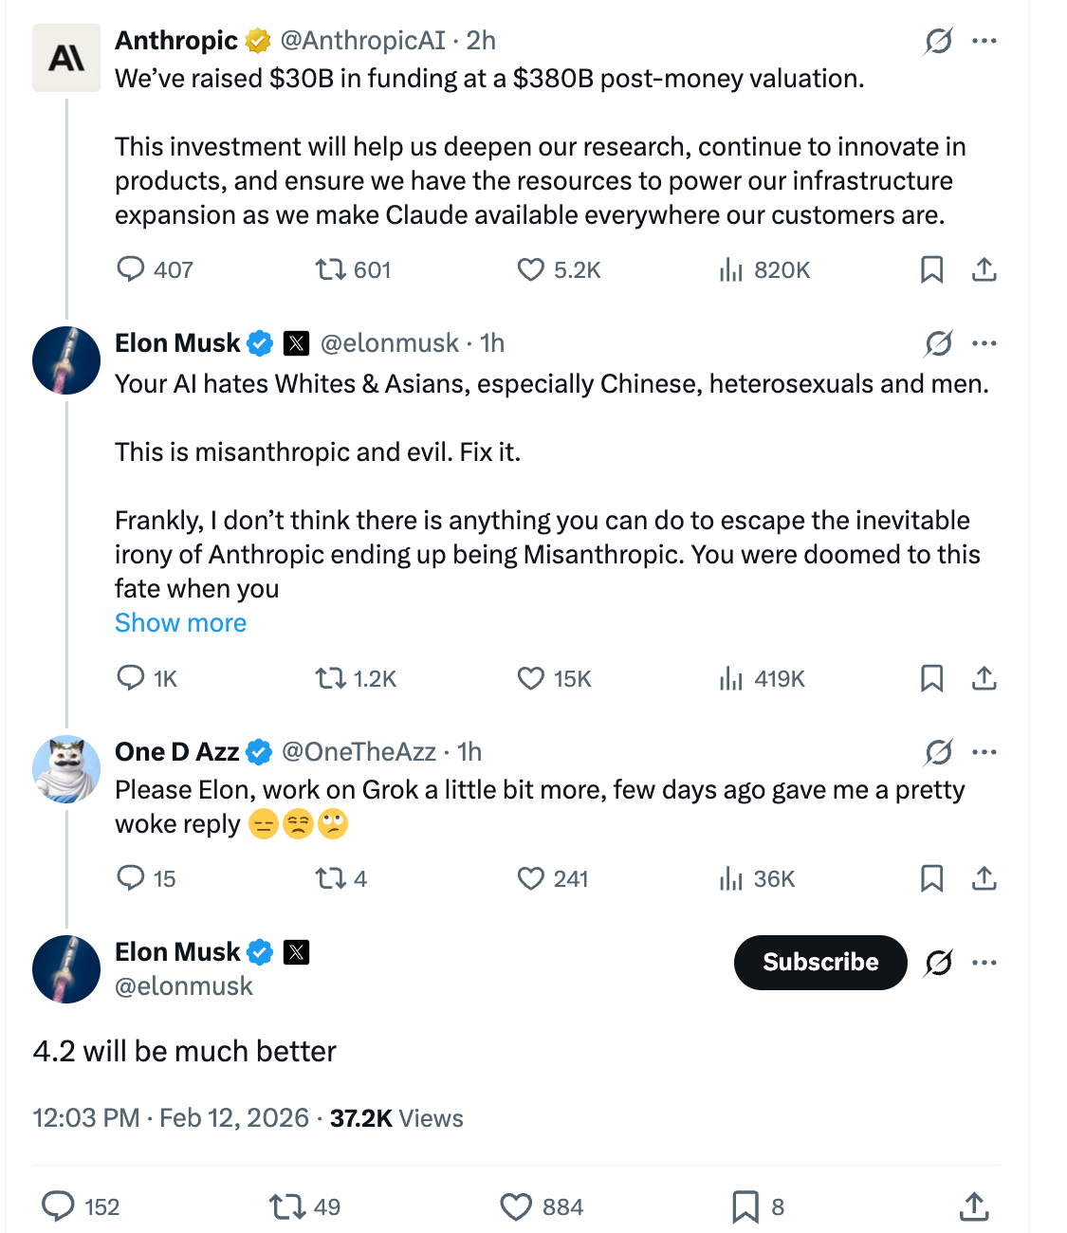Like Elon Musk's misanthropic reply
Image resolution: width=1067 pixels, height=1233 pixels.
[x=531, y=678]
